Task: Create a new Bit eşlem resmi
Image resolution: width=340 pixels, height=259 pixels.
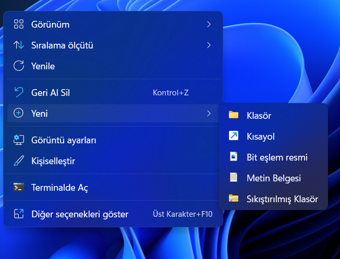Action: click(273, 157)
